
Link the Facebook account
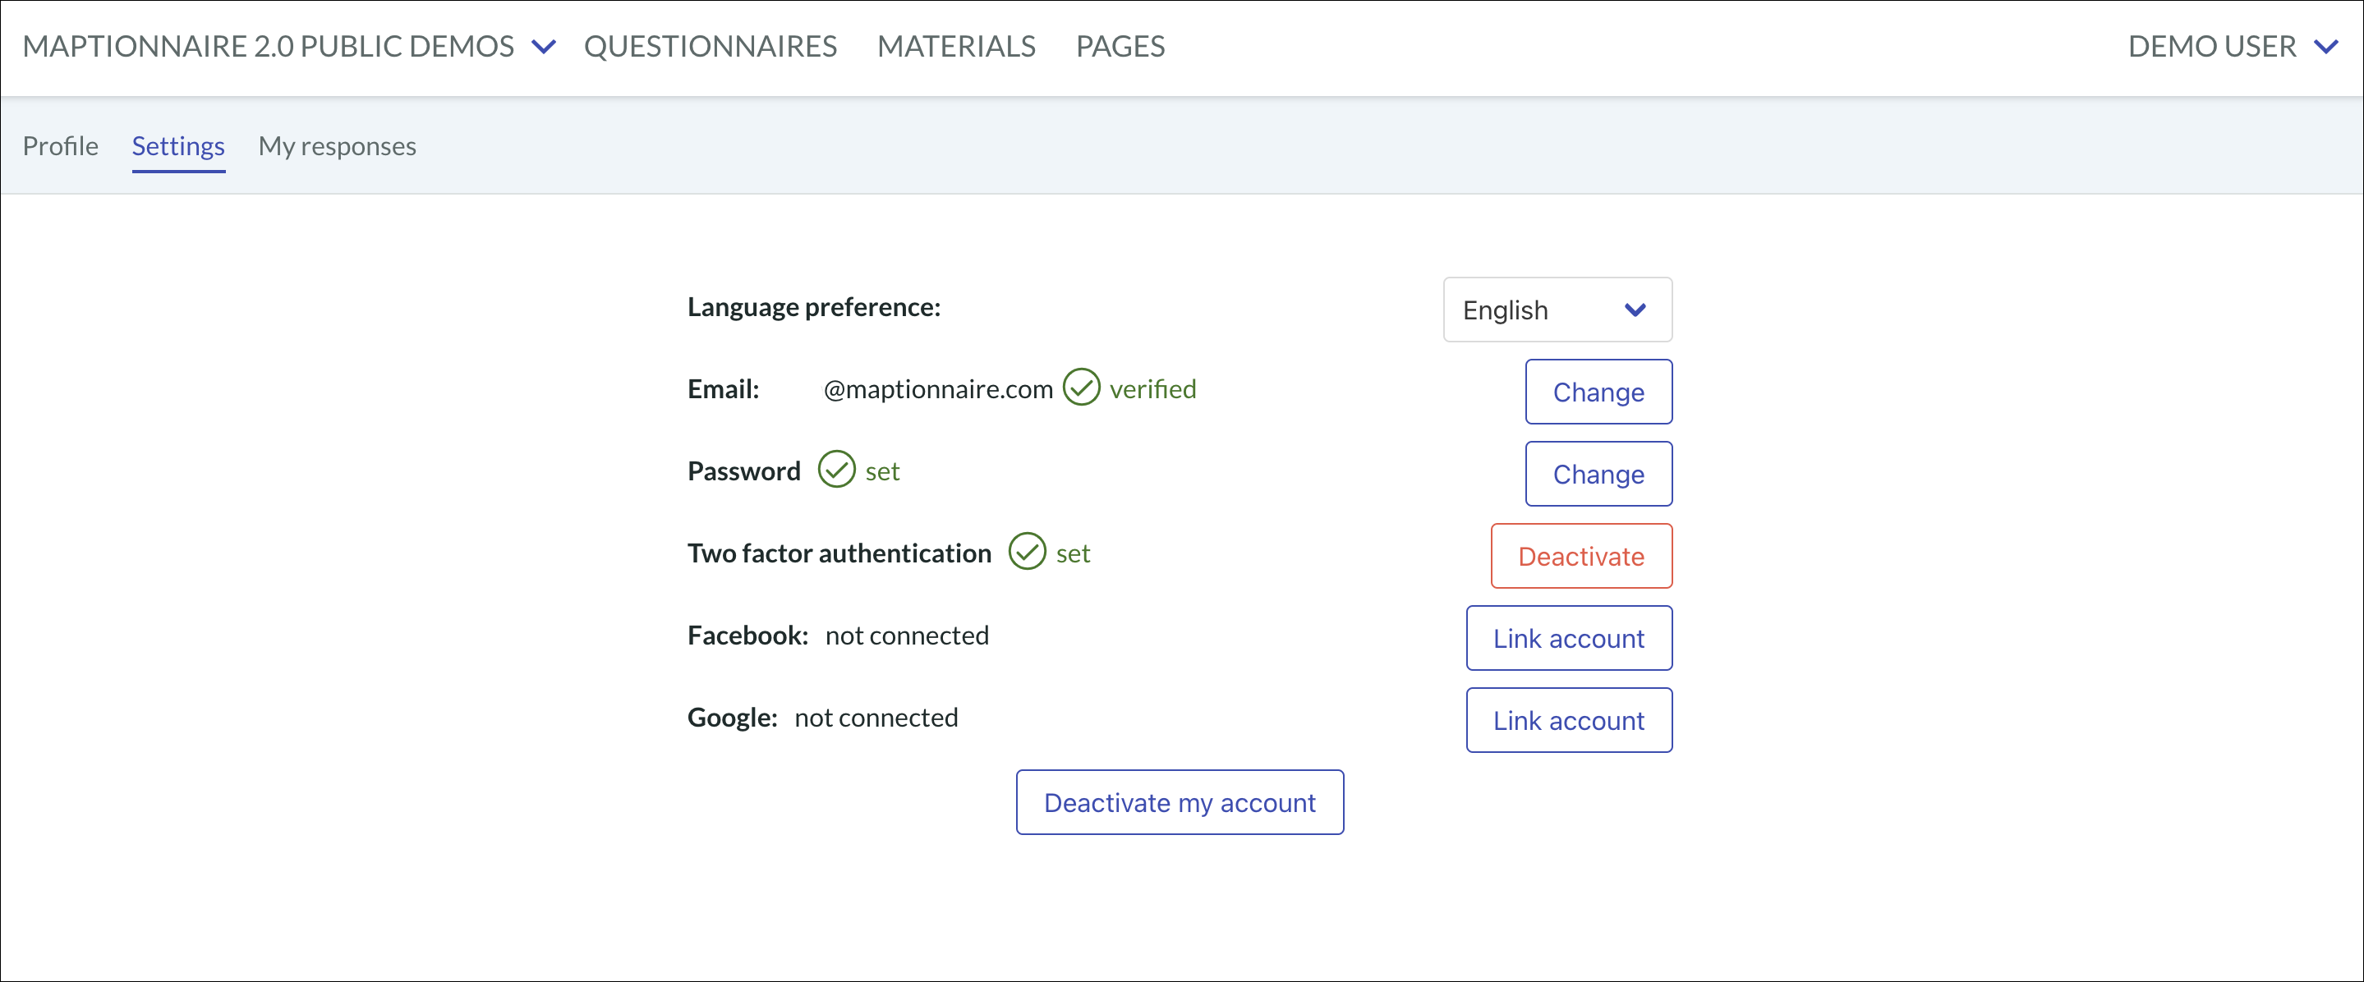click(x=1568, y=639)
